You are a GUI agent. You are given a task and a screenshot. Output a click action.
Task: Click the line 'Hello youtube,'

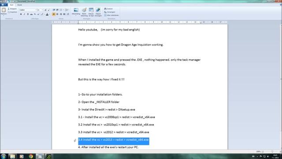click(x=88, y=30)
